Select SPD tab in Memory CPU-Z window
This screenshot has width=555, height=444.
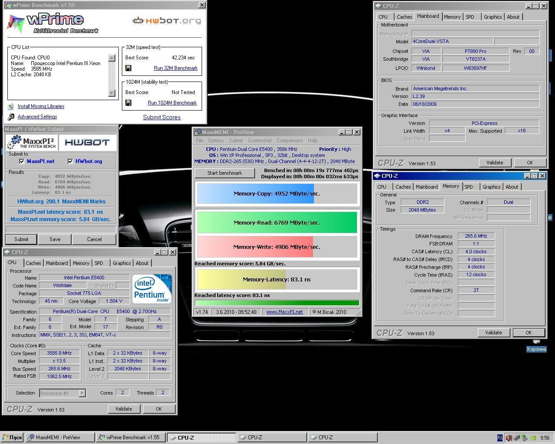pyautogui.click(x=469, y=187)
